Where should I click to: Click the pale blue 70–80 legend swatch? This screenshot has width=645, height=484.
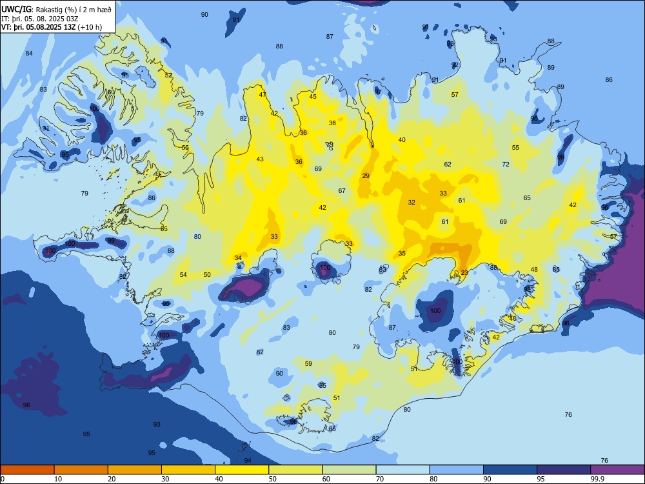402,470
